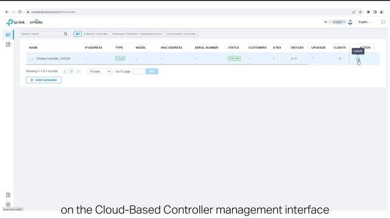
Task: Go to the next page arrow
Action: pyautogui.click(x=79, y=72)
